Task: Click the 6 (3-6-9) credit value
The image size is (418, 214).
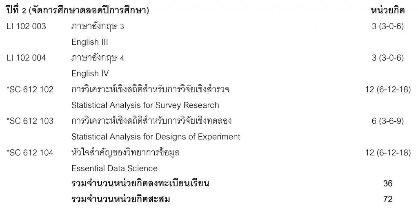Action: click(387, 121)
